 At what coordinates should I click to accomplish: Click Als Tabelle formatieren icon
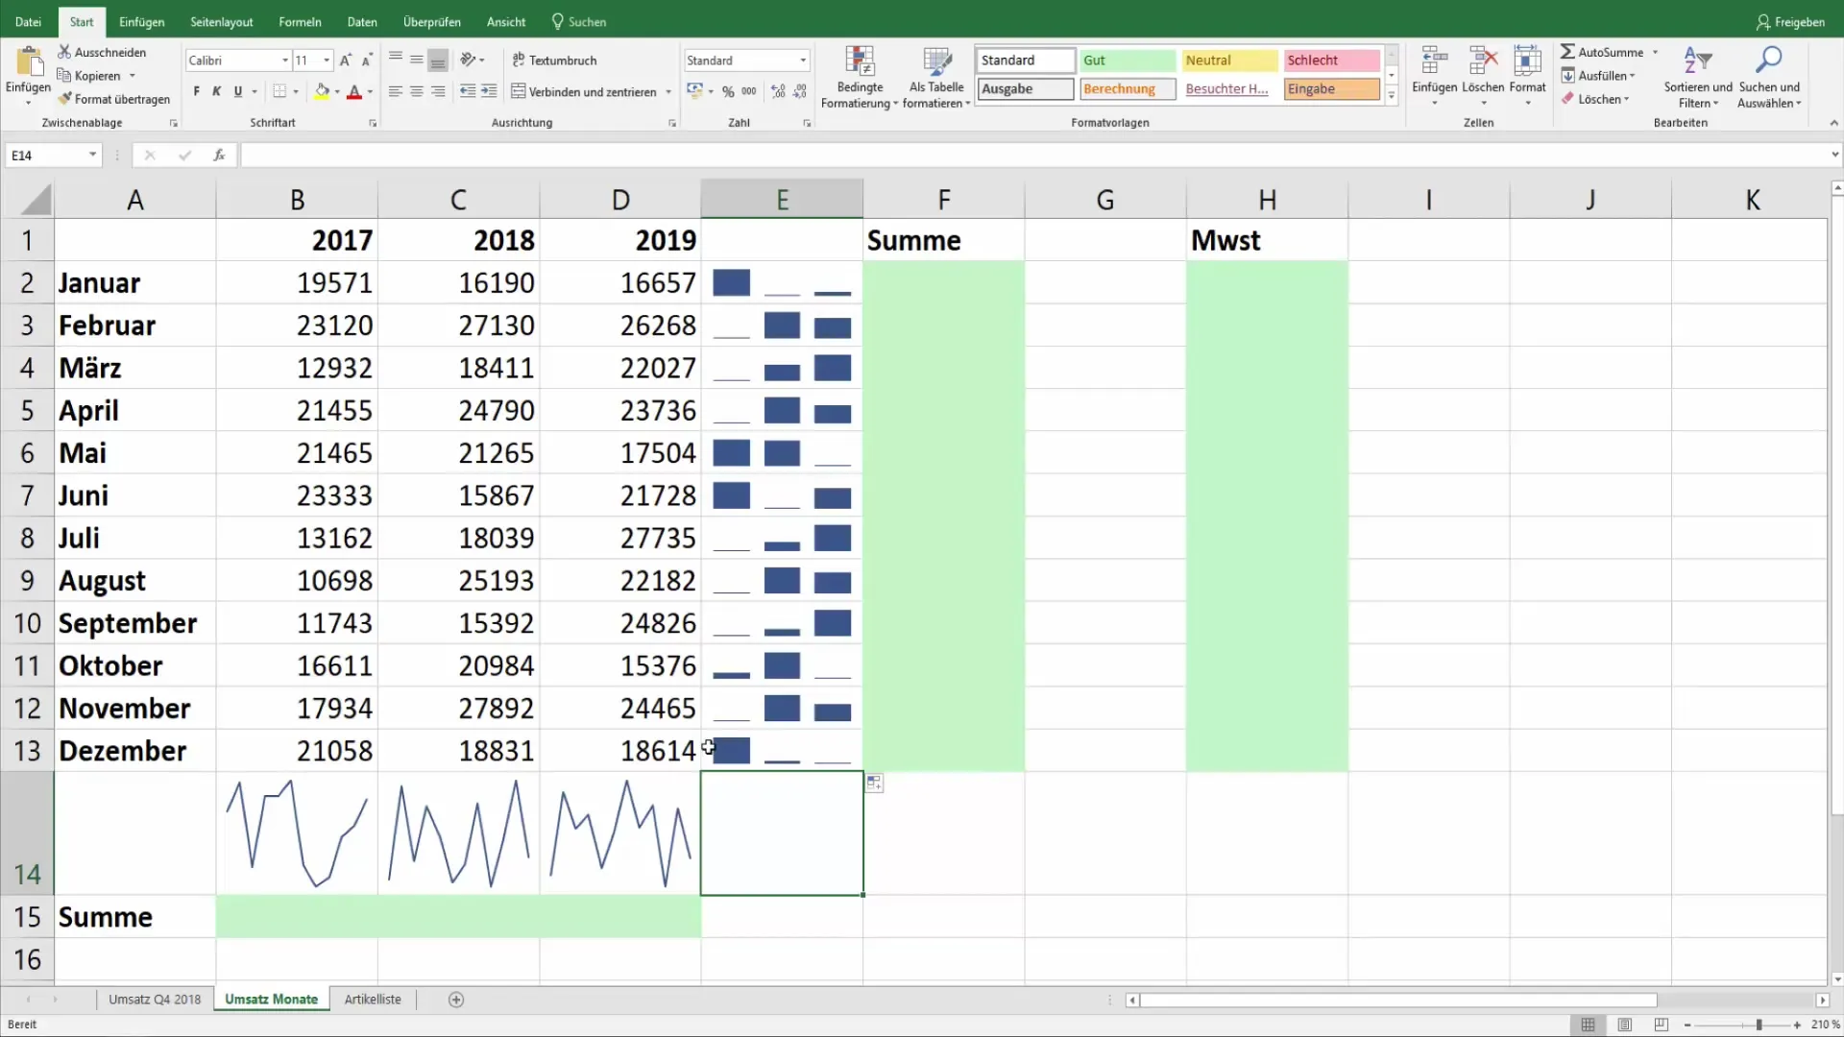[x=936, y=61]
